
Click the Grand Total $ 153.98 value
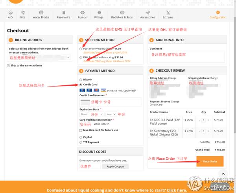pos(220,150)
